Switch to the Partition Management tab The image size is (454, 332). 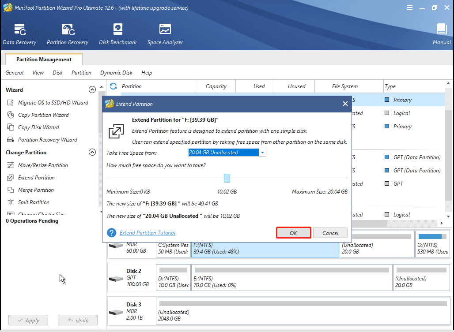tap(43, 59)
